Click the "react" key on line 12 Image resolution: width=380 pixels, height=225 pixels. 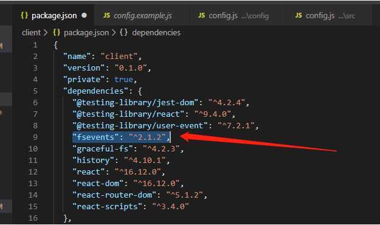(89, 172)
